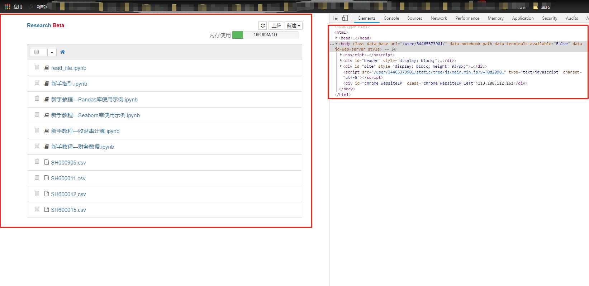Open 新手教程—收益率计算.ipynb
Viewport: 589px width, 286px height.
tap(85, 131)
